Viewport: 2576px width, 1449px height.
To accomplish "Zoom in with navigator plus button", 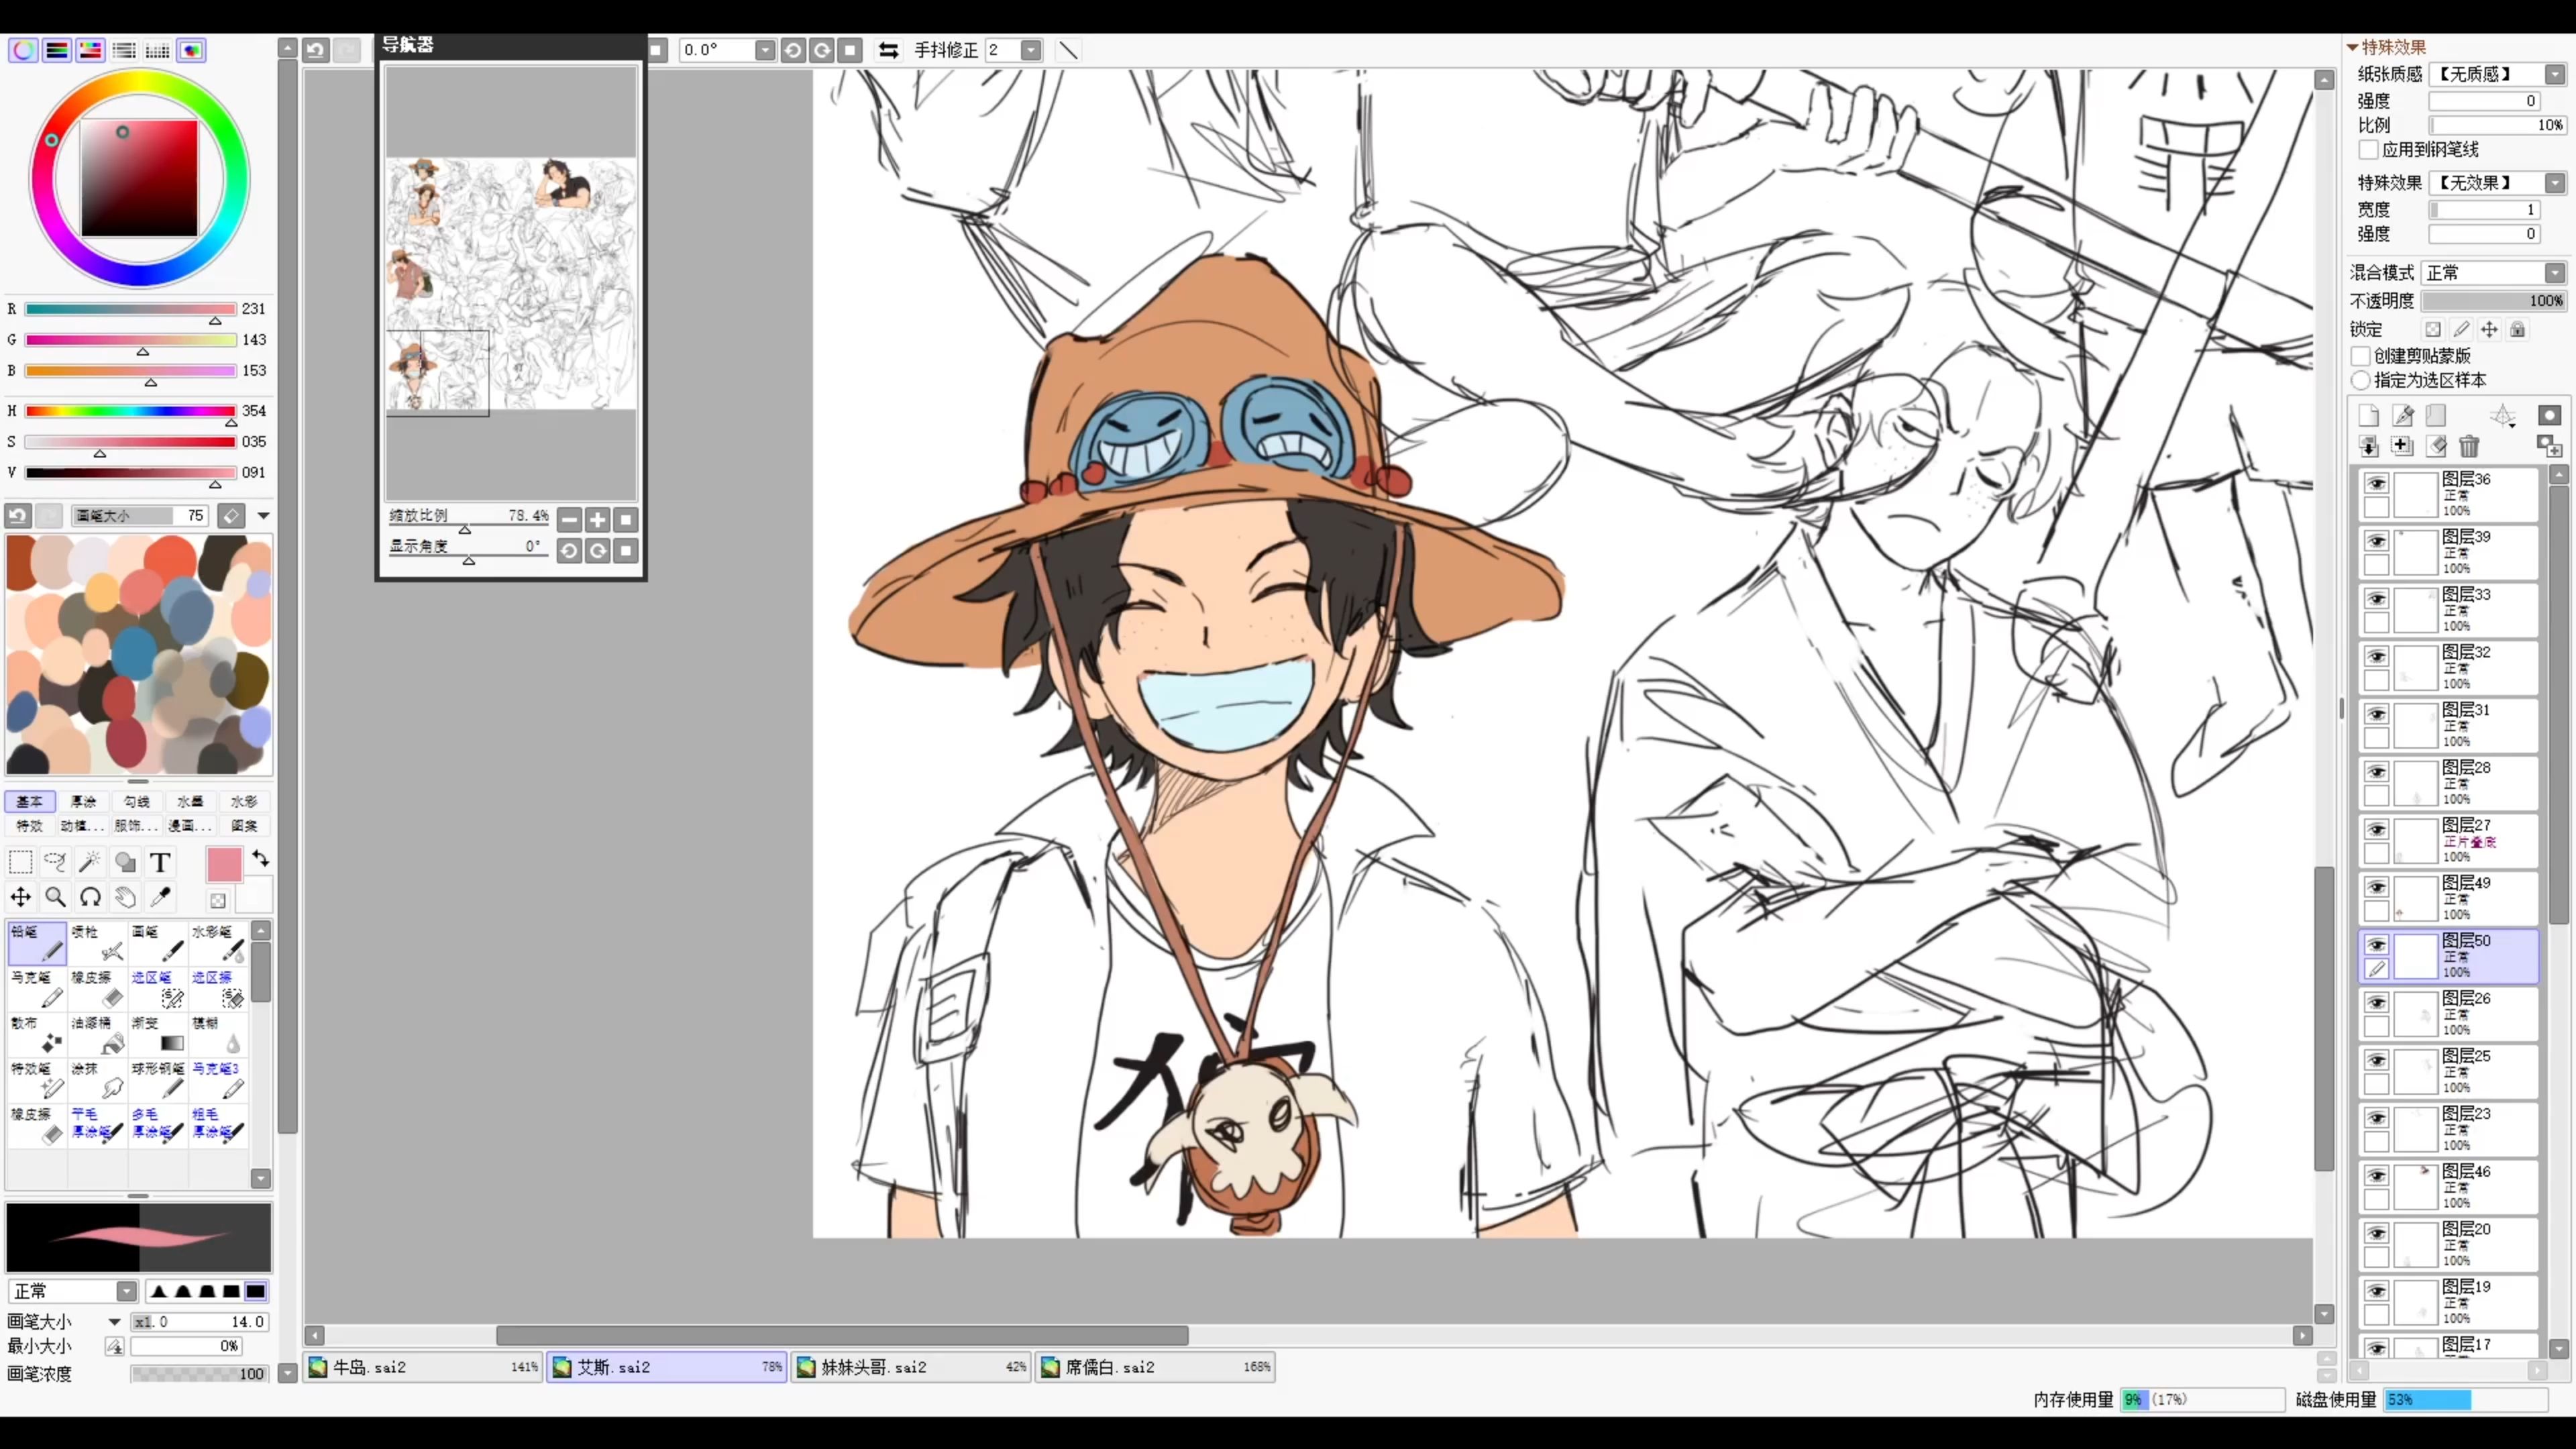I will pos(597,519).
